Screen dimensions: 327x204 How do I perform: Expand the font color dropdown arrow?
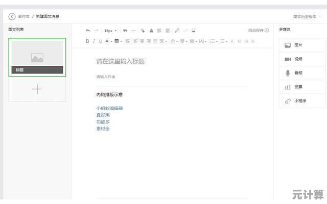click(x=111, y=41)
